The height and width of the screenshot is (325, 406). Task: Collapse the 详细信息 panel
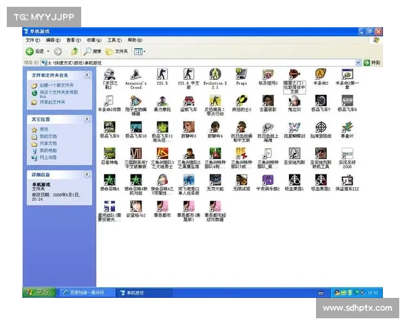pyautogui.click(x=87, y=174)
